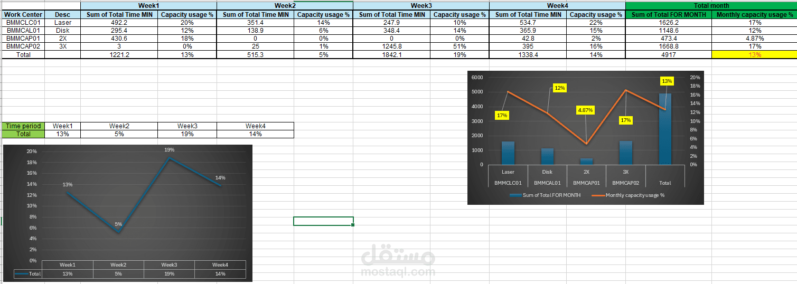Select the 4.87% cell in the main table
The height and width of the screenshot is (284, 797).
click(754, 39)
